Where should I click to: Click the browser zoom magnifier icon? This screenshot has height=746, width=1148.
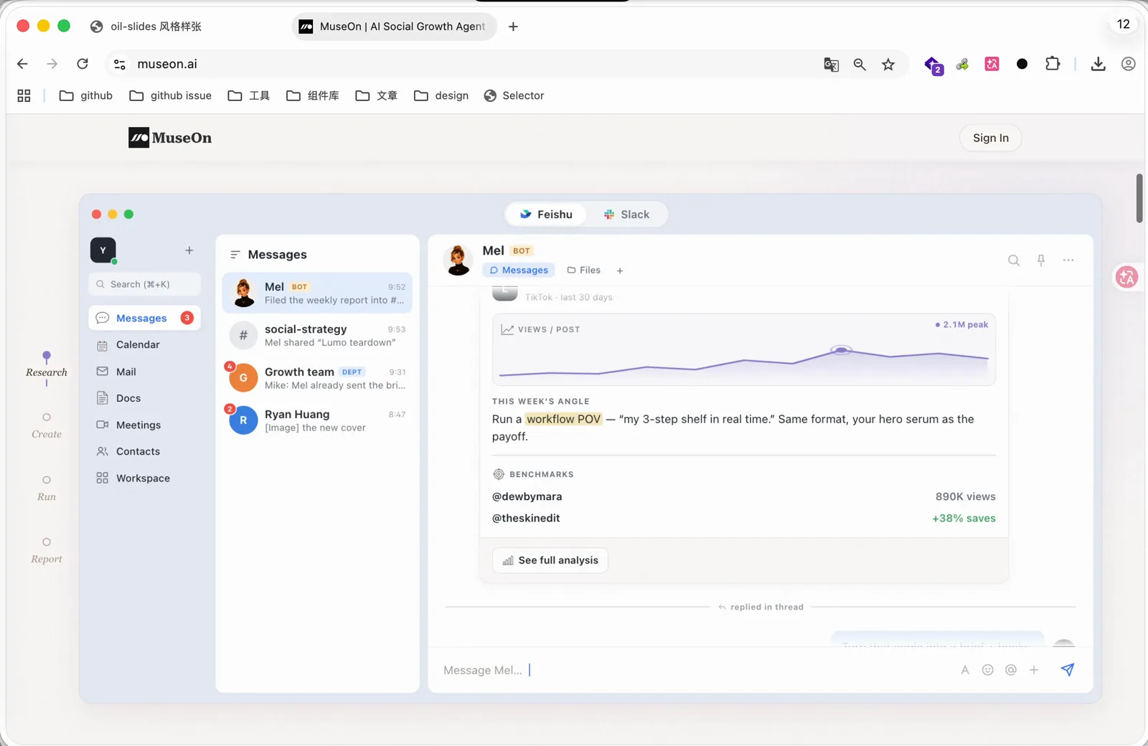click(x=860, y=65)
